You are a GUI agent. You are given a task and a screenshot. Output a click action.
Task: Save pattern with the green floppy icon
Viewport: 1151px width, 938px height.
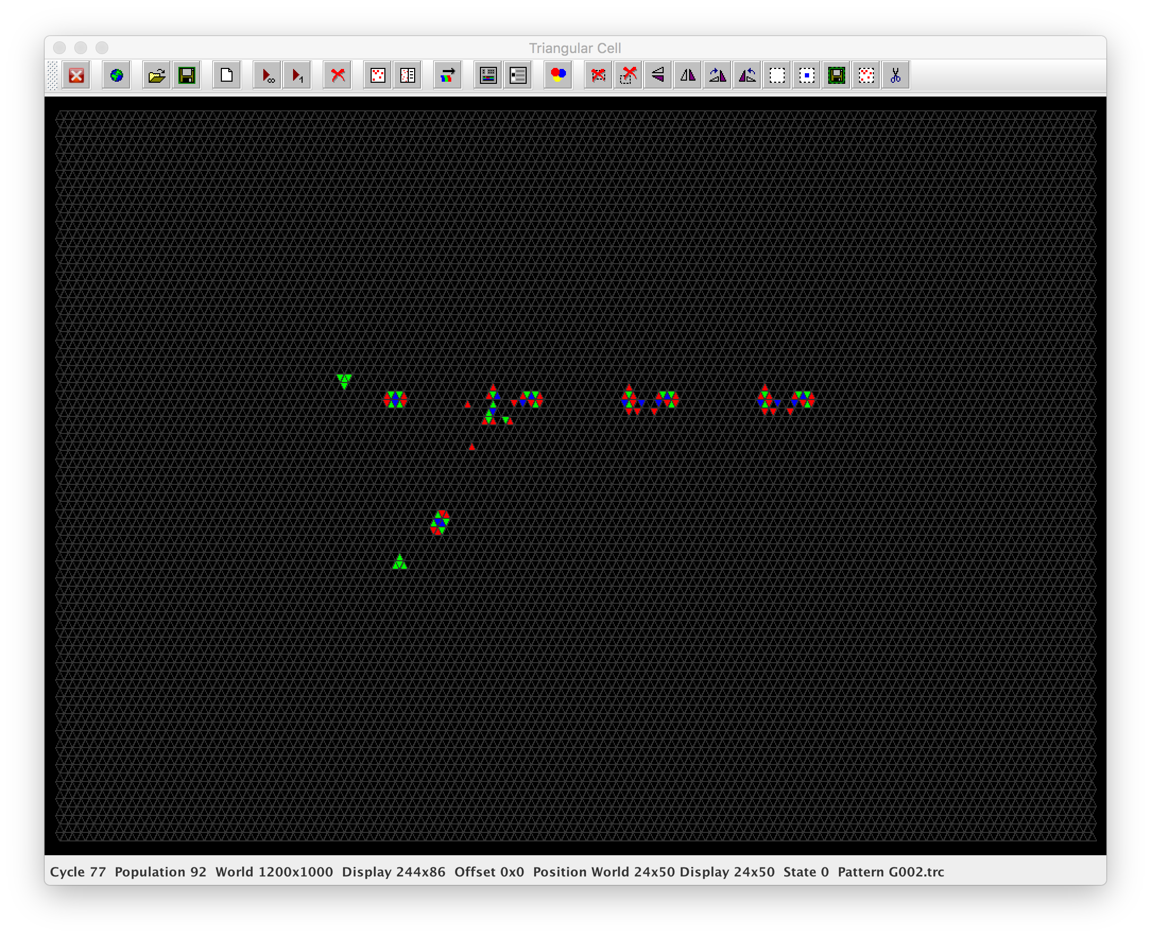(186, 75)
